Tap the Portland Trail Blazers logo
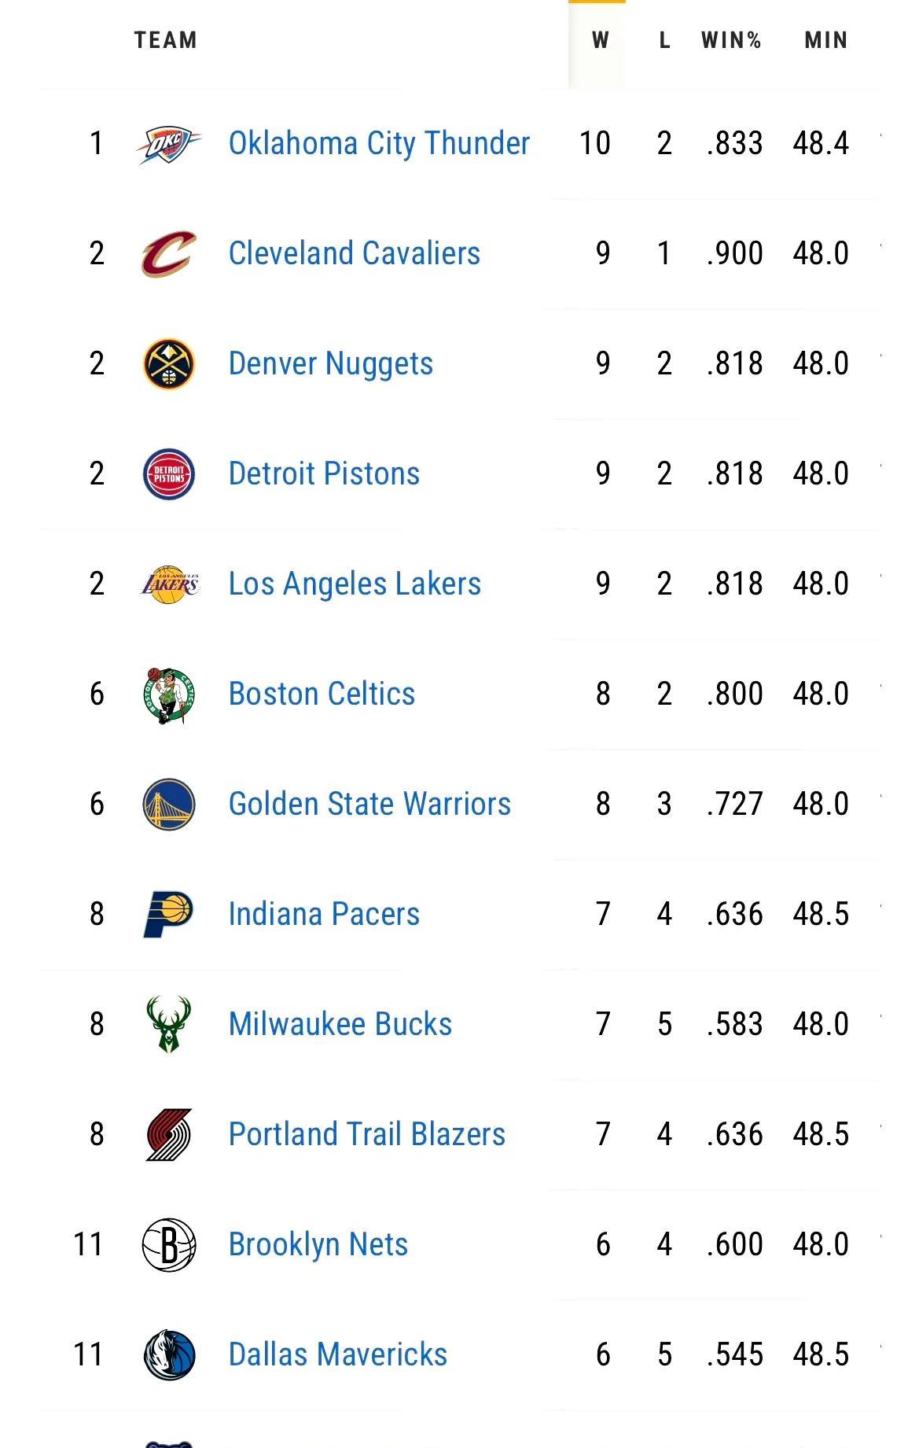The height and width of the screenshot is (1448, 919). click(x=169, y=1135)
